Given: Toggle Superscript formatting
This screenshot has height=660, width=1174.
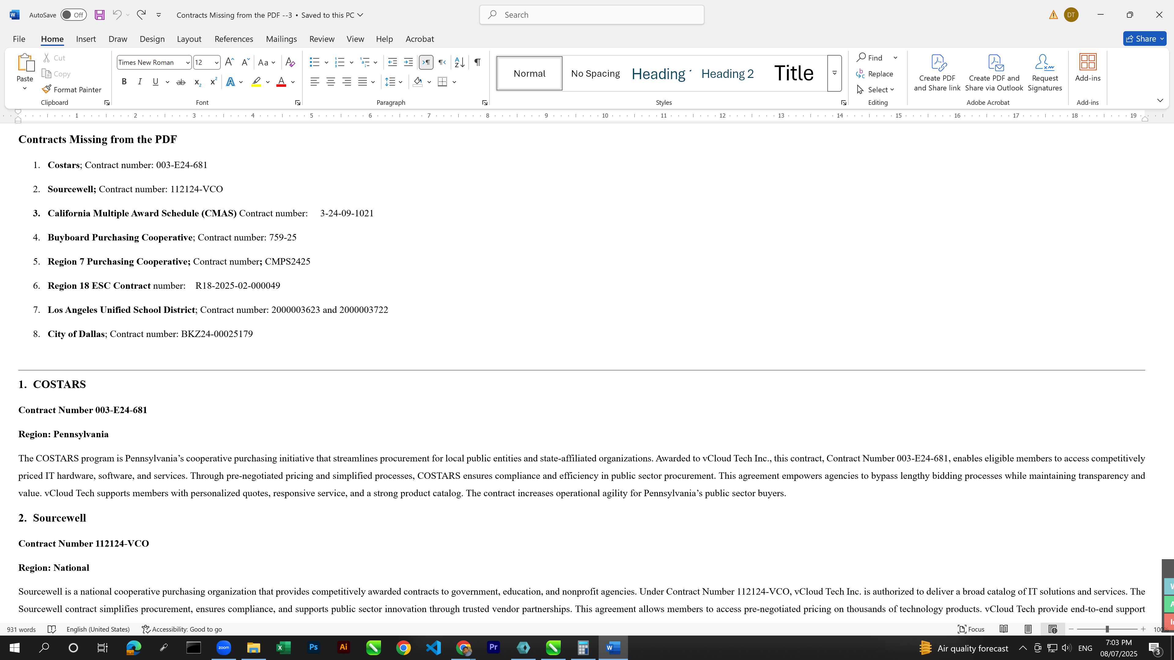Looking at the screenshot, I should point(213,82).
